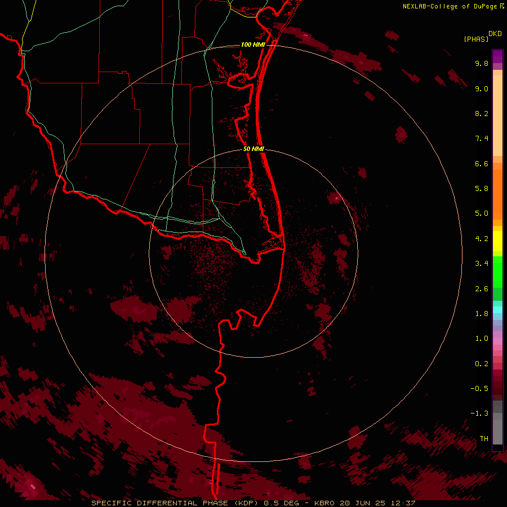Click the 100 NMI range ring label
Viewport: 507px width, 507px height.
click(x=253, y=45)
